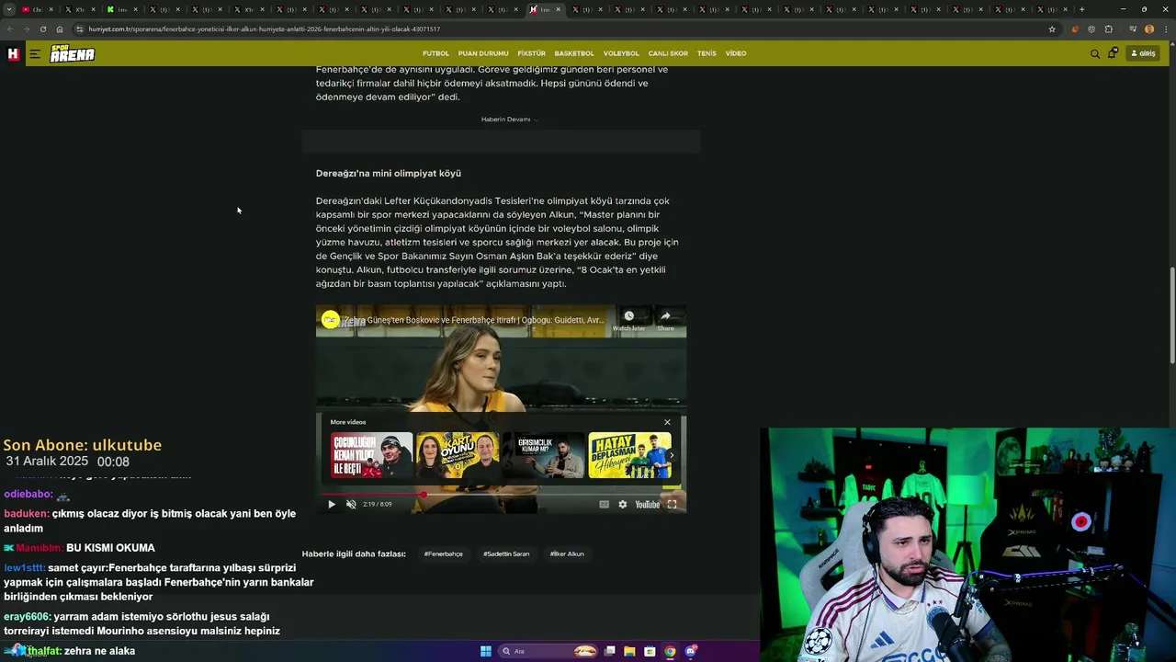Open File Explorer from the taskbar
This screenshot has height=662, width=1176.
coord(629,651)
